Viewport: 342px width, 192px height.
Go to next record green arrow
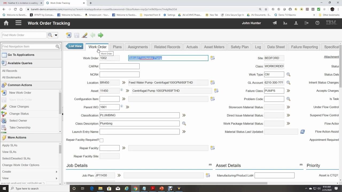click(100, 35)
